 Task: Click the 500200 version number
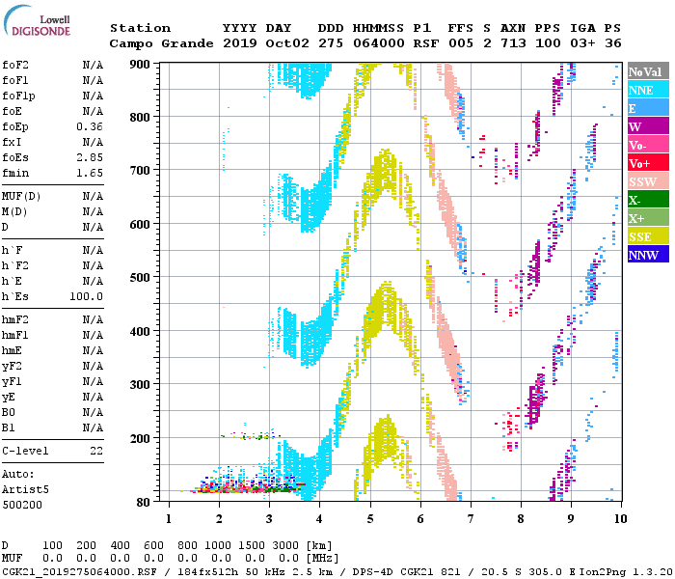coord(22,506)
